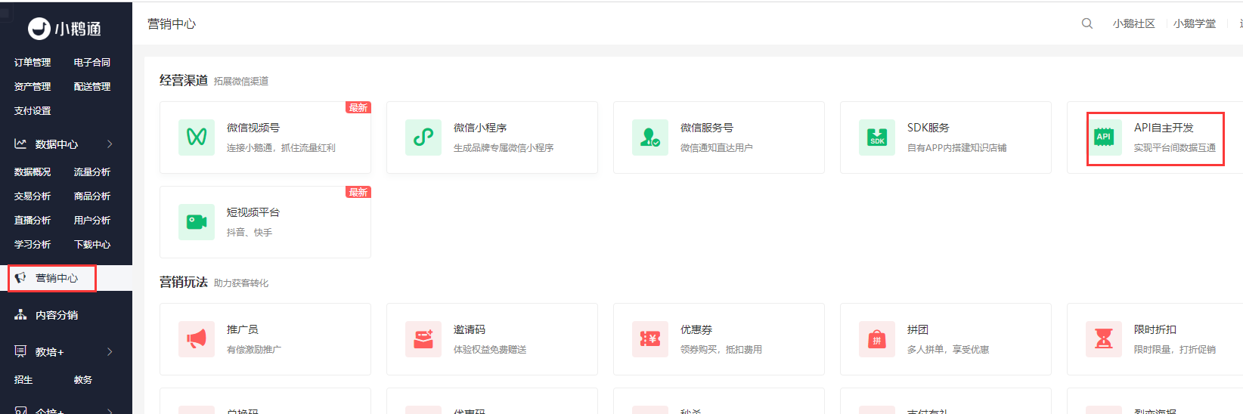
Task: Open 交易分析 in sidebar
Action: point(33,196)
